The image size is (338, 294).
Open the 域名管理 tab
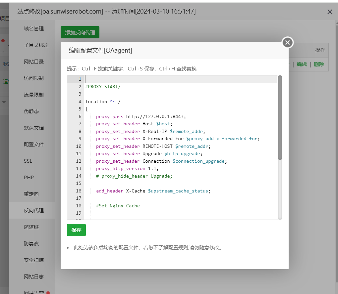[34, 29]
